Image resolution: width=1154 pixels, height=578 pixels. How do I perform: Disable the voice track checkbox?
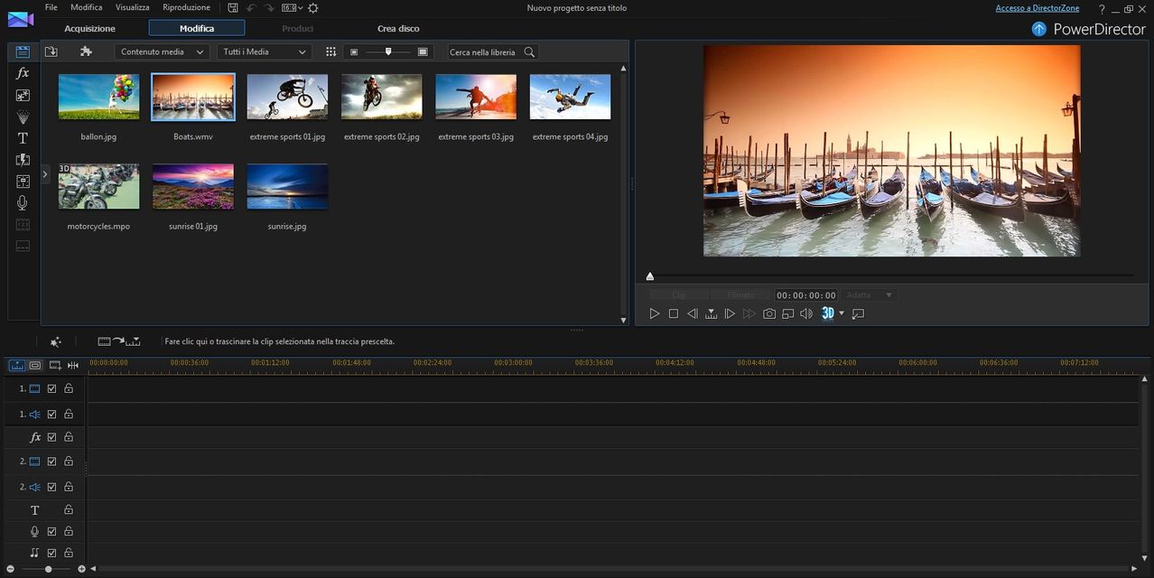coord(51,531)
